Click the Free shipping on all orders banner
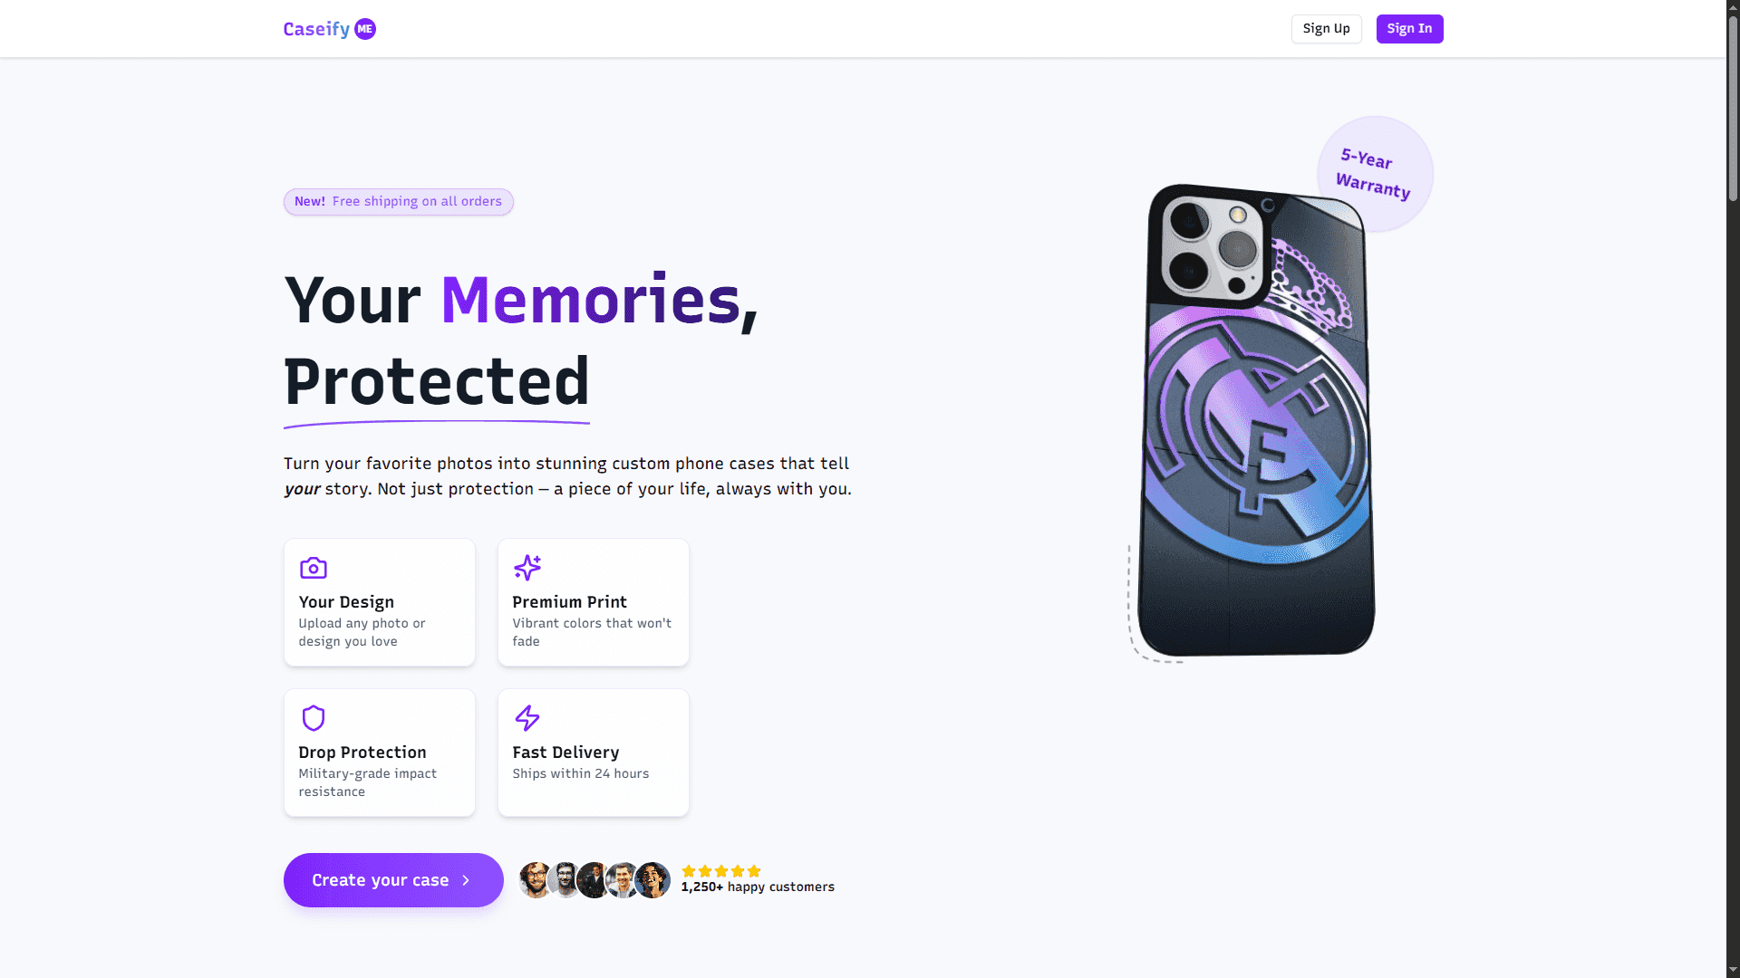Viewport: 1740px width, 978px height. point(399,202)
